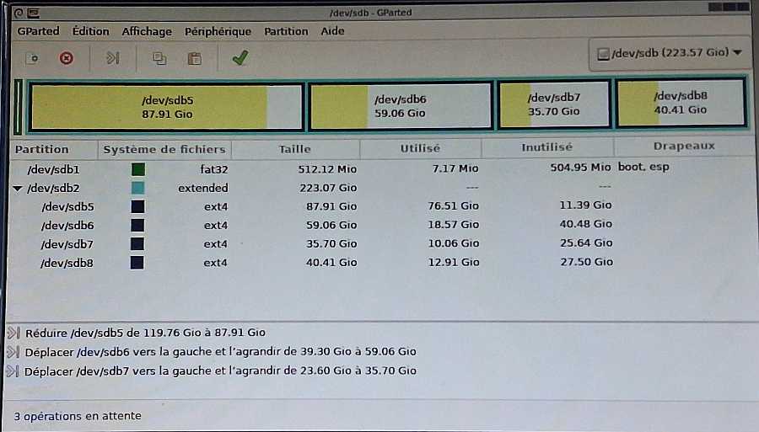Open the Périphérique menu
The width and height of the screenshot is (759, 432).
point(218,31)
